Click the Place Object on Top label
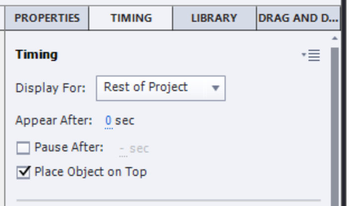 (x=90, y=172)
